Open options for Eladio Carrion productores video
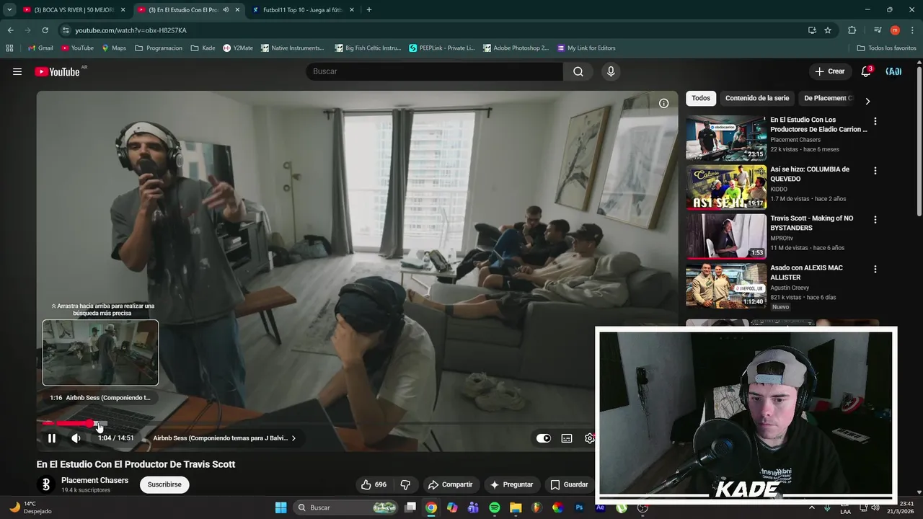 tap(875, 122)
